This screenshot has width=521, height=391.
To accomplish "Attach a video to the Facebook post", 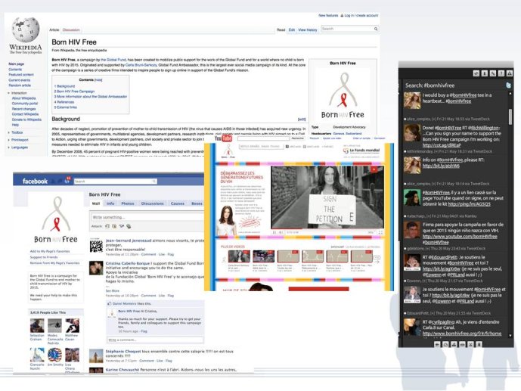I will pyautogui.click(x=114, y=226).
